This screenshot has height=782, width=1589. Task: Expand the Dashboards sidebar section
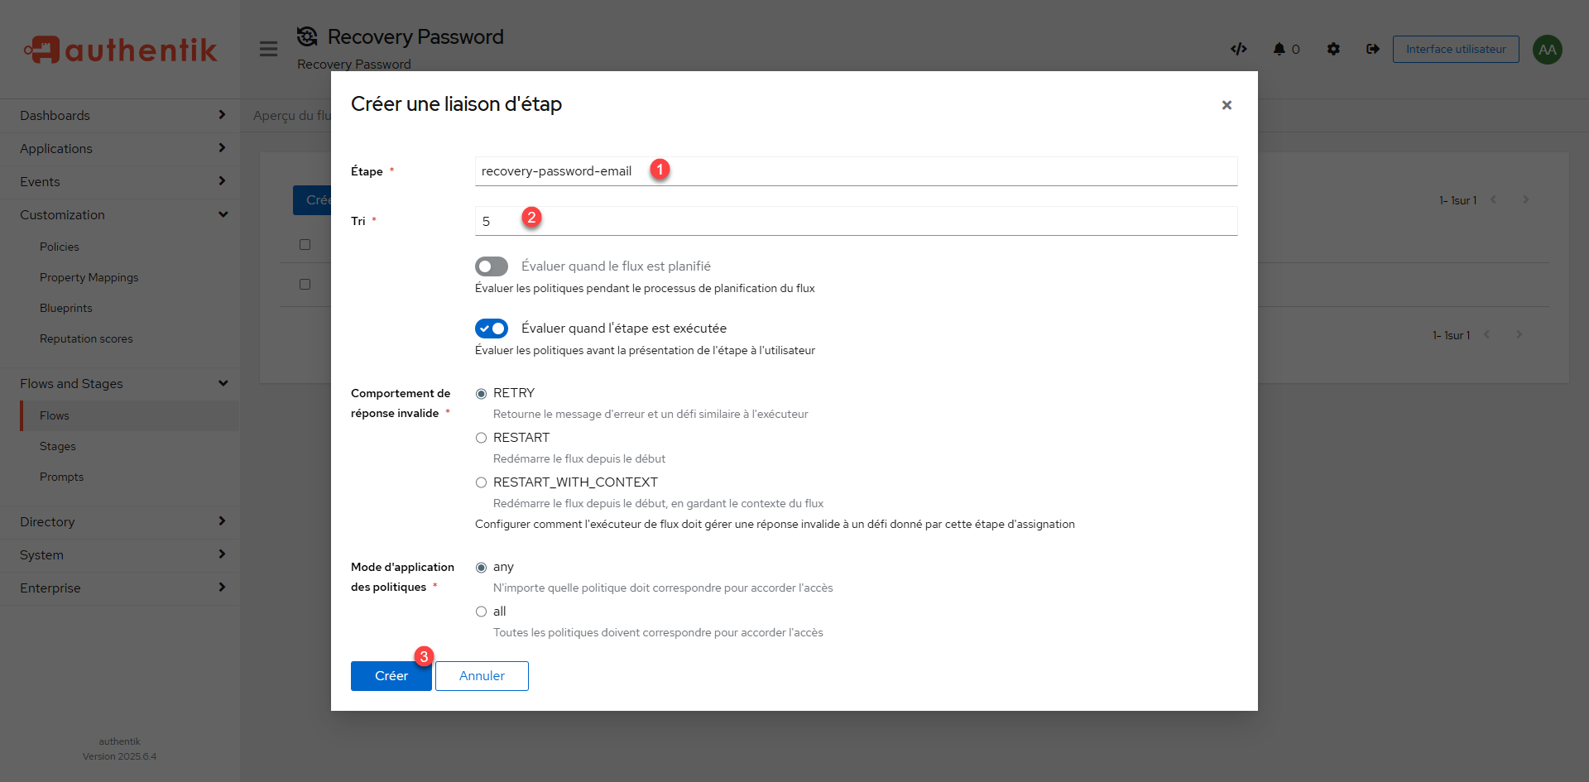click(x=120, y=116)
